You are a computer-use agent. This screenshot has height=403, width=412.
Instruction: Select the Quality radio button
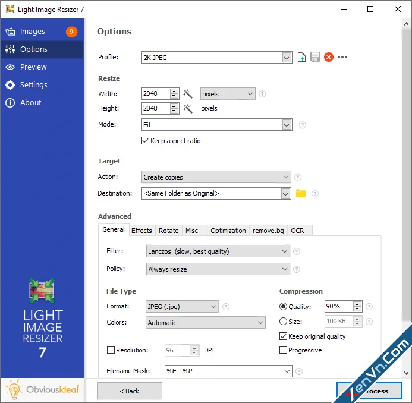click(x=283, y=307)
